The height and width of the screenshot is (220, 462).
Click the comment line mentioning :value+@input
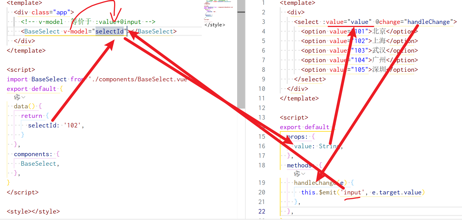click(88, 22)
